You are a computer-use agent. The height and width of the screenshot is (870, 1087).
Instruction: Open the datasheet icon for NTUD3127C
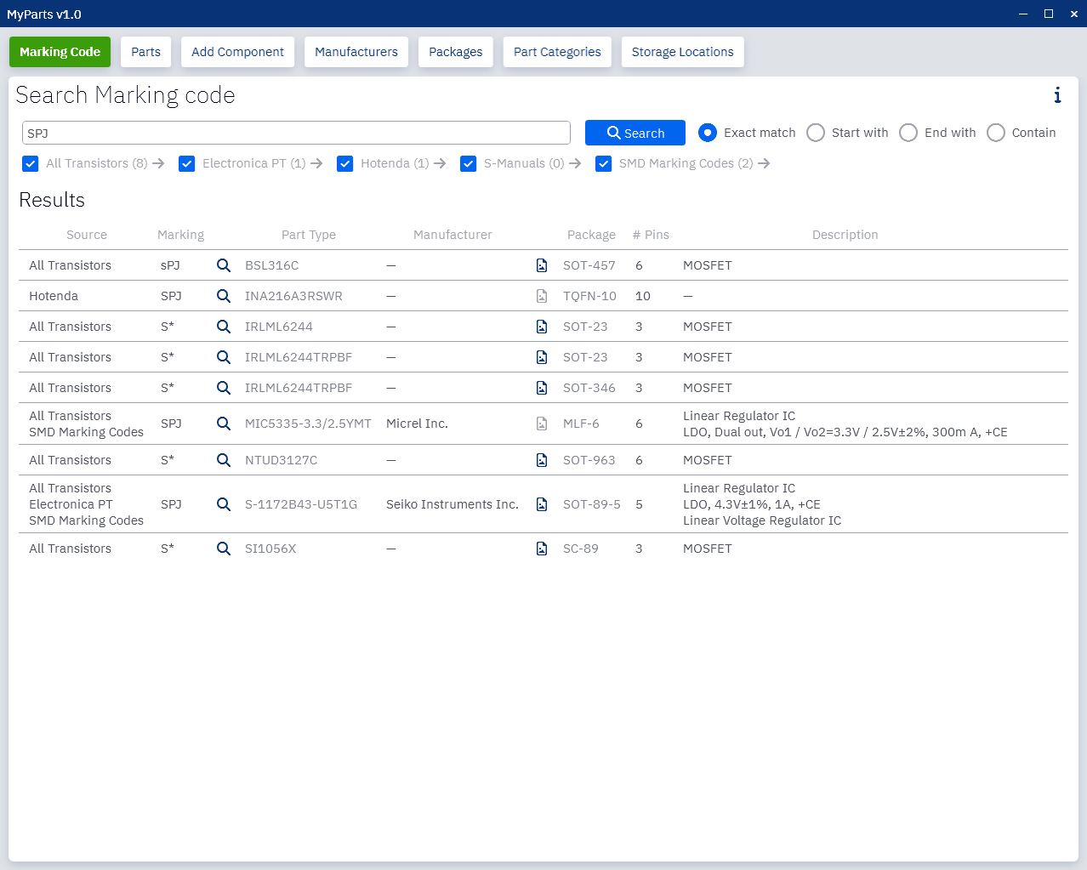coord(542,460)
